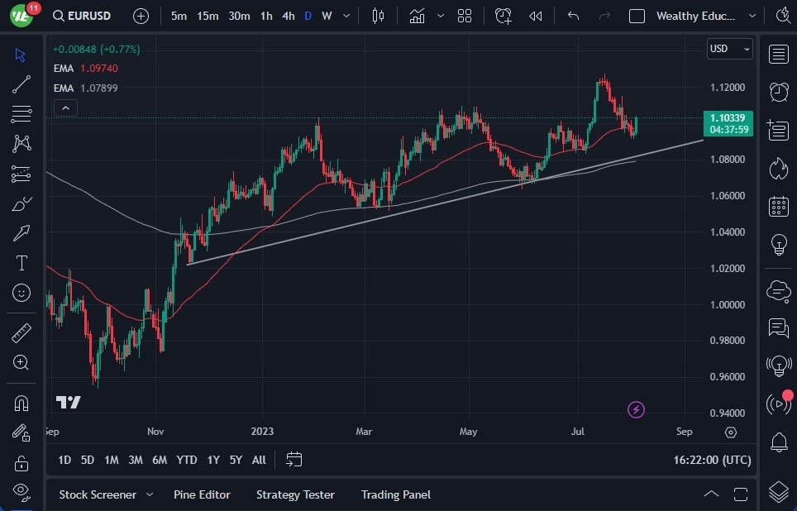
Task: Lock all drawings with the padlock toggle
Action: click(x=21, y=462)
